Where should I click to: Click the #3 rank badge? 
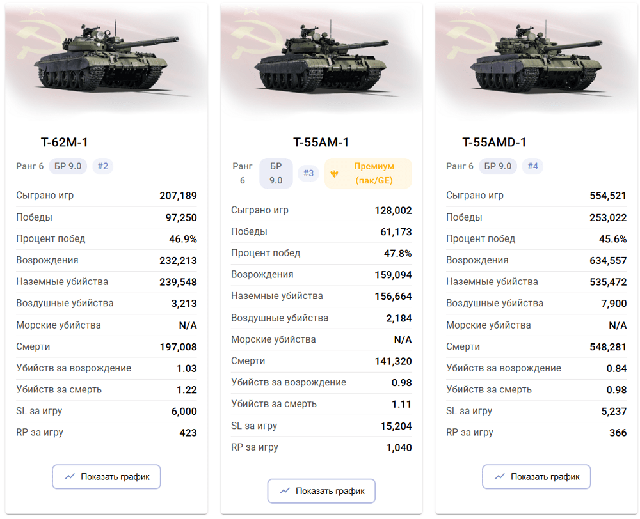(308, 173)
